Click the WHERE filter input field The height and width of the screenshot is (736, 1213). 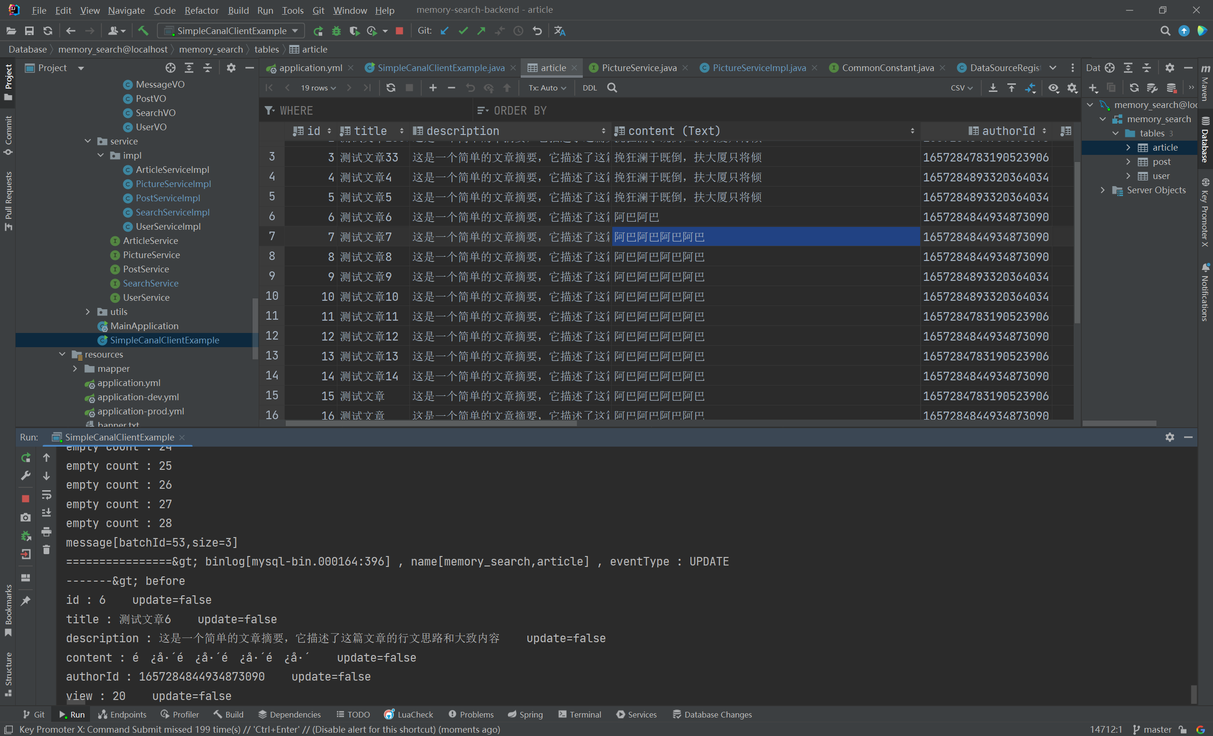pos(367,111)
